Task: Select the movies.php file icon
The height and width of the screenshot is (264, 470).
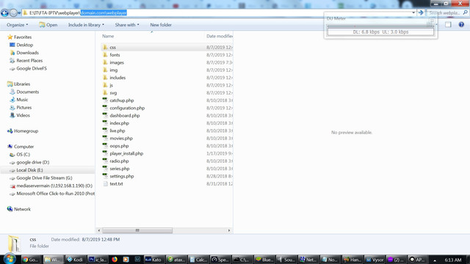Action: pyautogui.click(x=105, y=139)
